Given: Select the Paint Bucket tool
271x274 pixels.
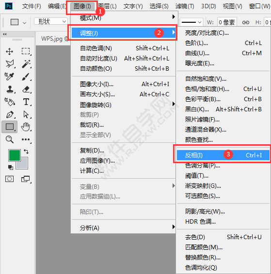Looking at the screenshot, I should pyautogui.click(x=9, y=102).
